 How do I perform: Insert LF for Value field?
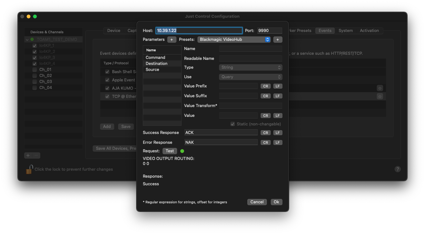278,116
